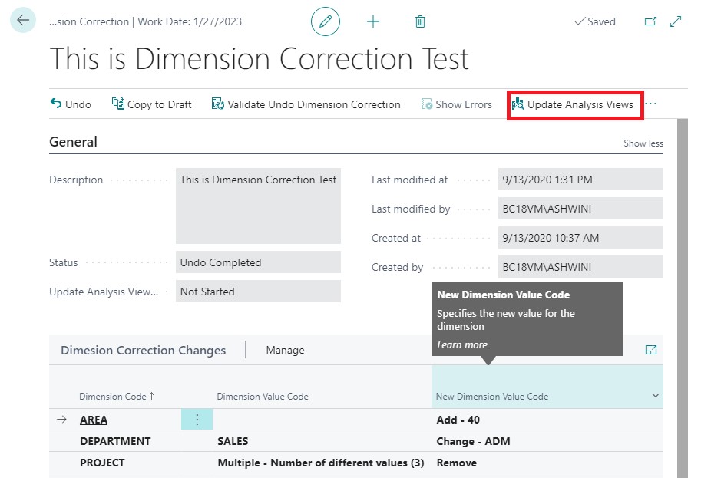Click Copy to Draft action
Viewport: 711px width, 478px height.
pyautogui.click(x=152, y=104)
